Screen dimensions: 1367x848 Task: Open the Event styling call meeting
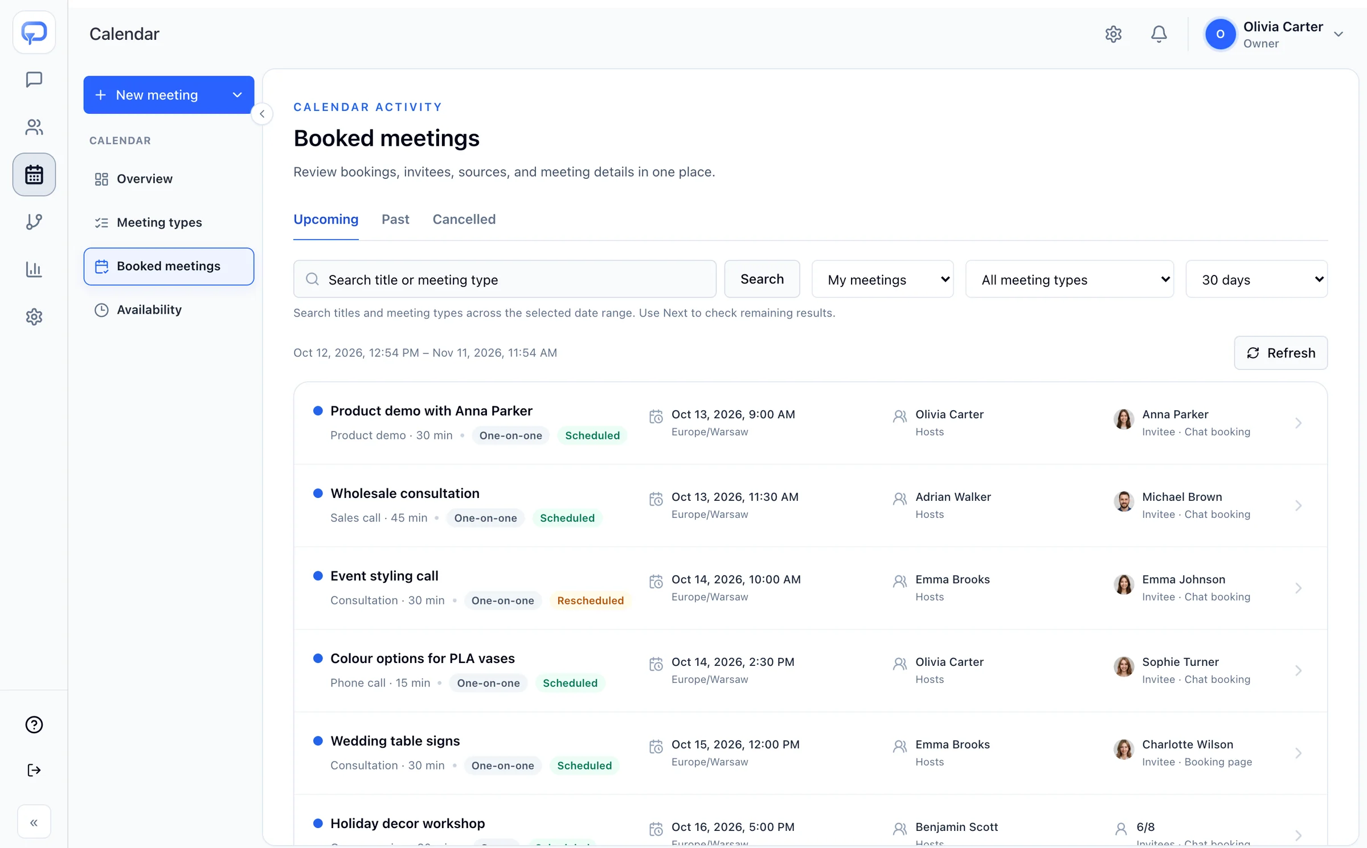tap(810, 588)
